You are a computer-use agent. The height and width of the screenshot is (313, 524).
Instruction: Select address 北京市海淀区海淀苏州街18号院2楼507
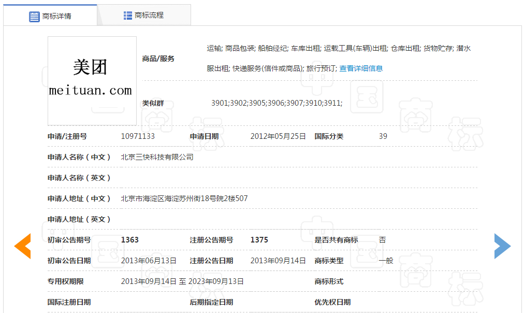[184, 198]
